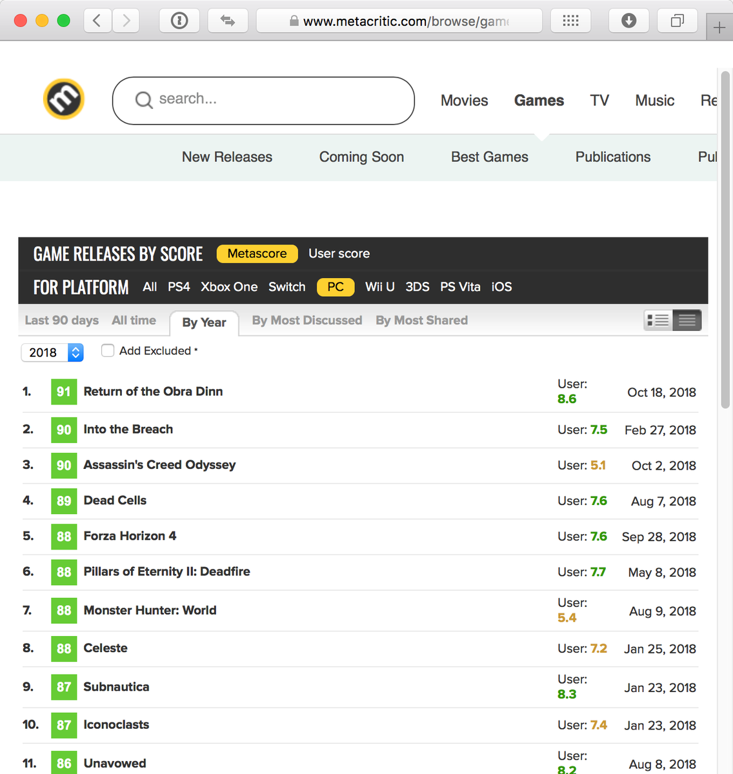Click the magnifier icon in the search box
The height and width of the screenshot is (774, 733).
(143, 100)
